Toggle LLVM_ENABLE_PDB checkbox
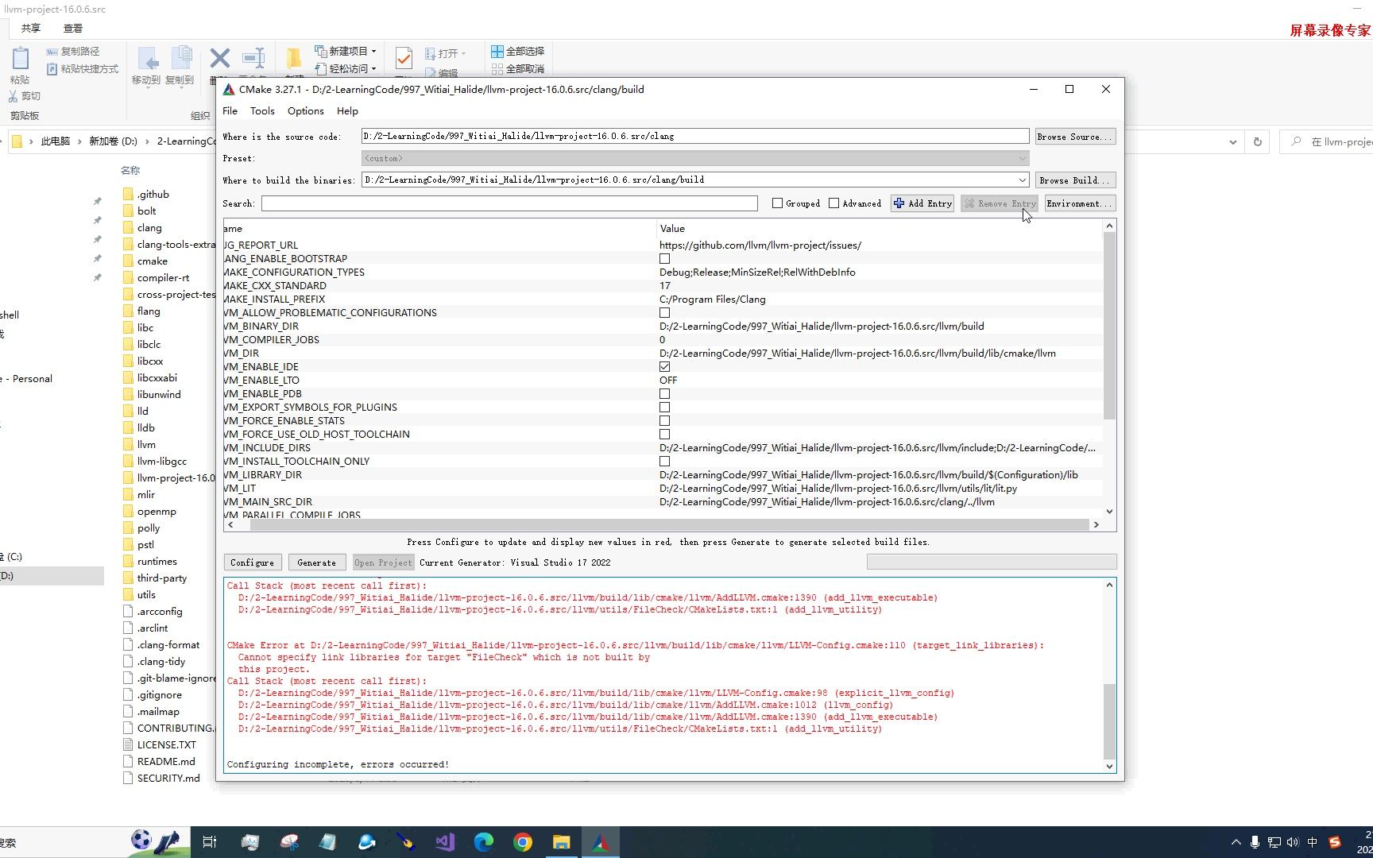Image resolution: width=1373 pixels, height=858 pixels. [x=665, y=393]
